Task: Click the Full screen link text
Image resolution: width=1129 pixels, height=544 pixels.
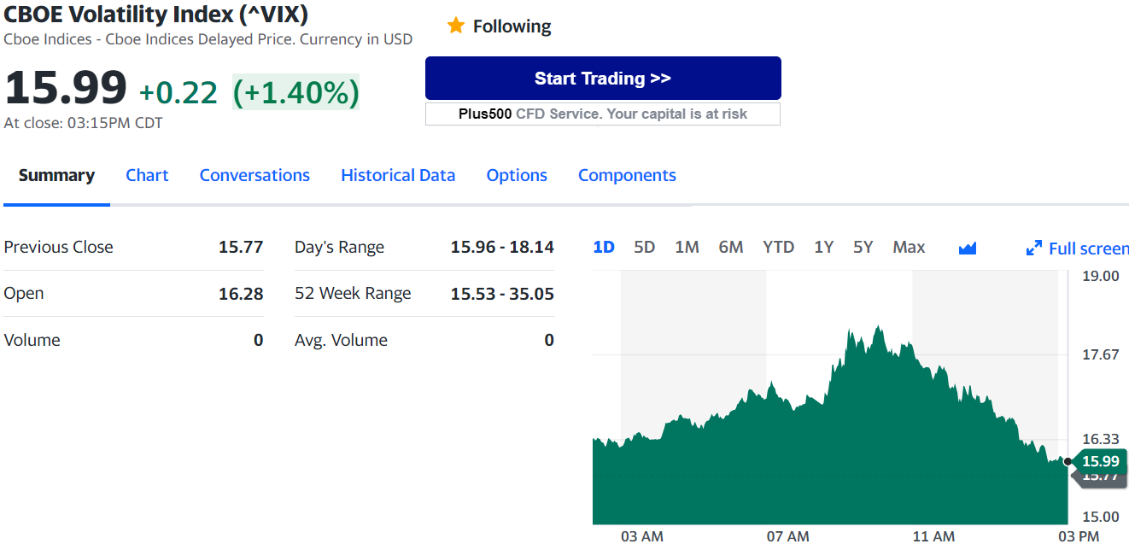Action: (x=1089, y=249)
